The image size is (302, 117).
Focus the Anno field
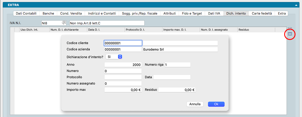(x=123, y=65)
